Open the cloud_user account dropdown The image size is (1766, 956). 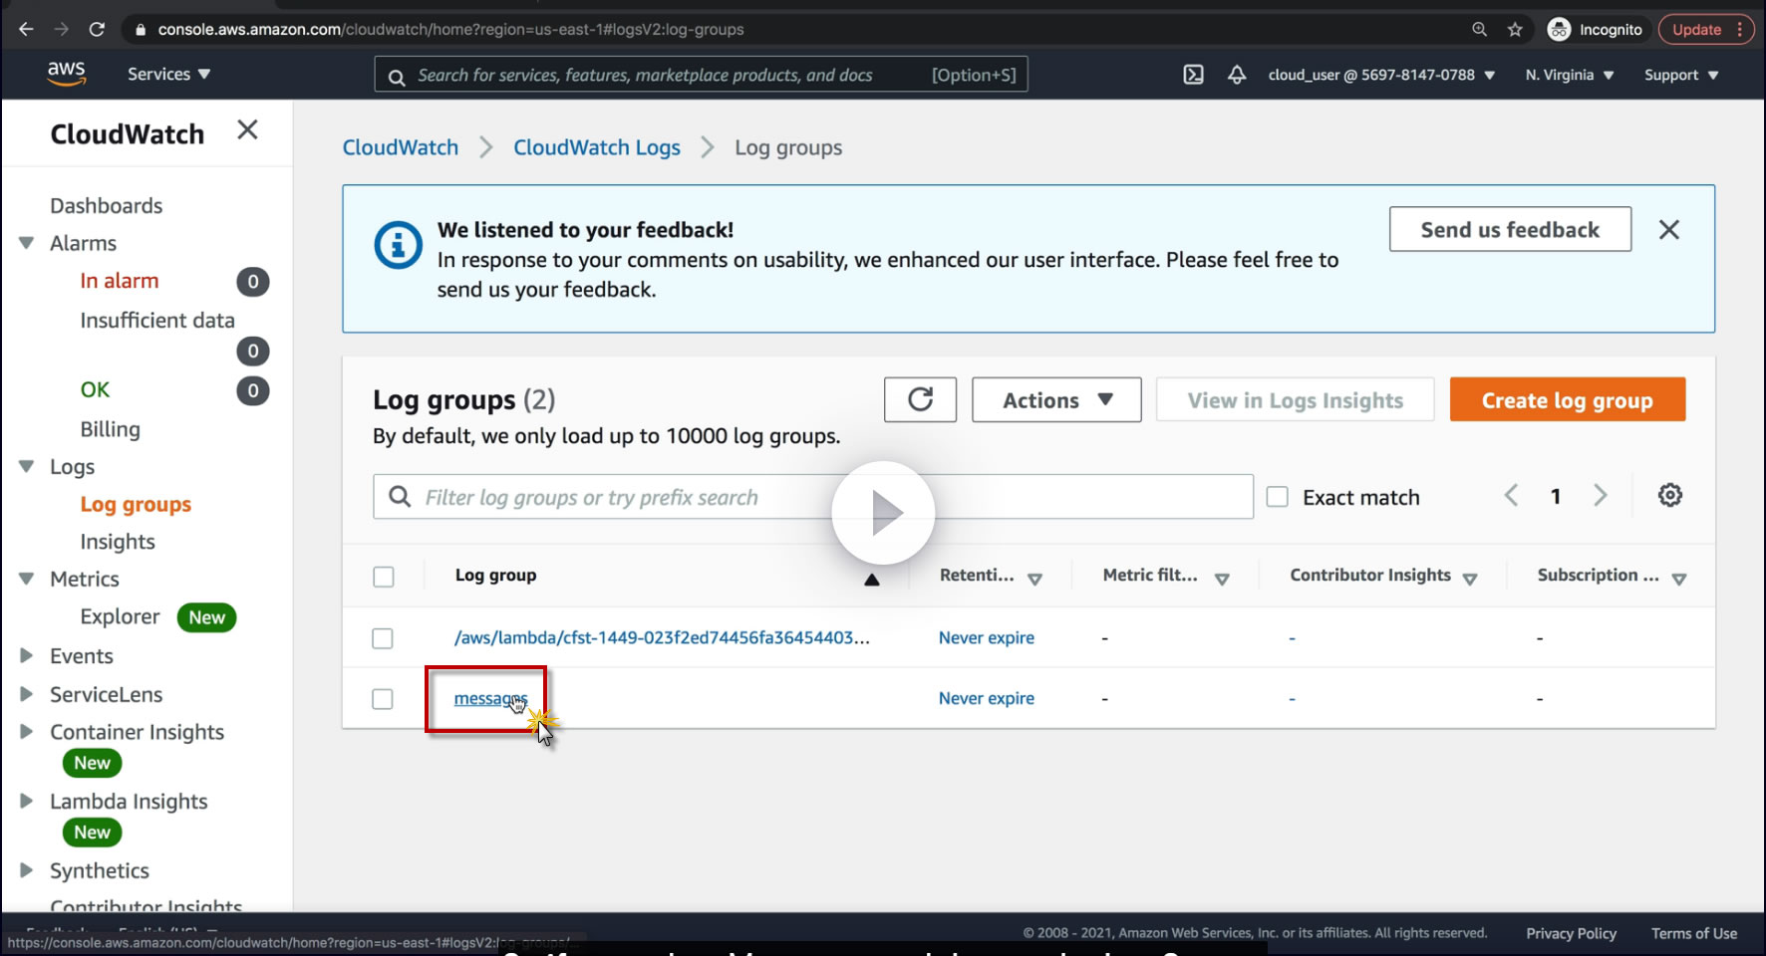coord(1381,75)
